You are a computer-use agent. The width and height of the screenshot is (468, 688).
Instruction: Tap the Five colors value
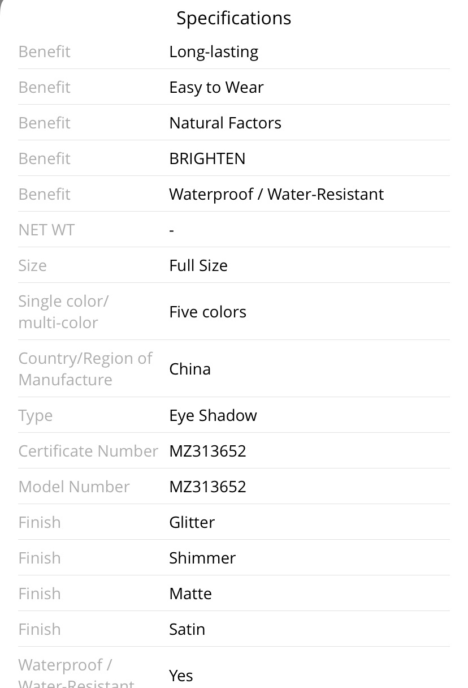207,312
